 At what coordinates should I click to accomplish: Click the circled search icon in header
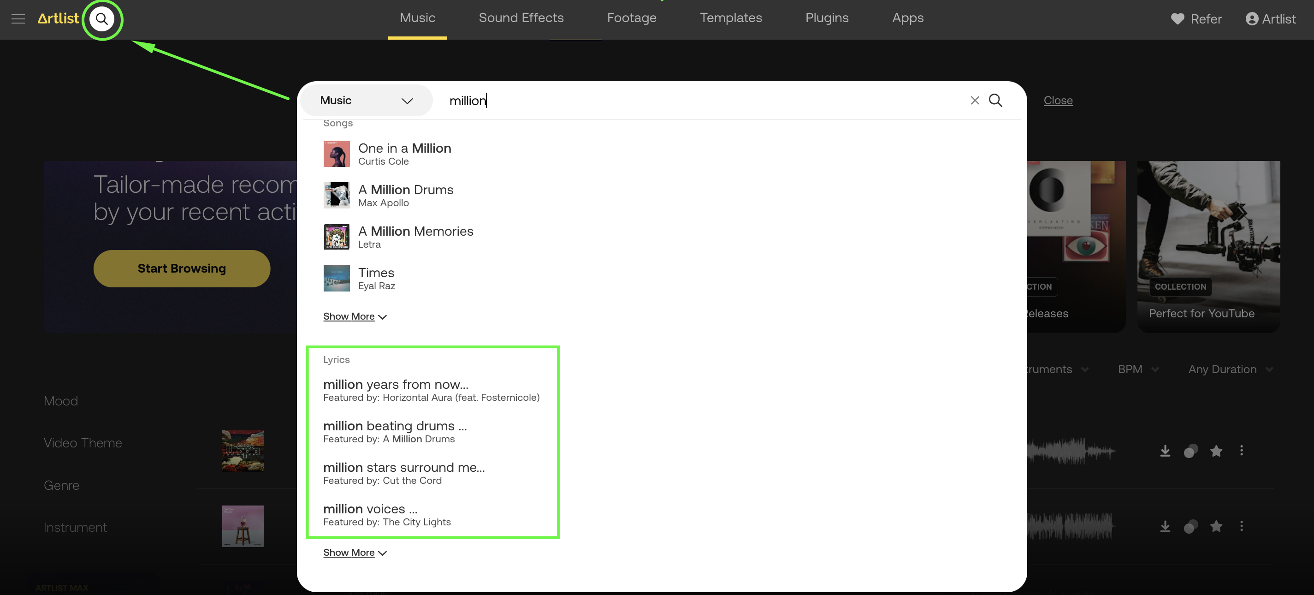click(102, 19)
